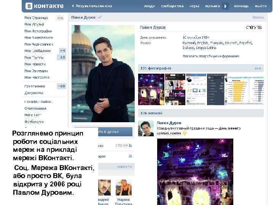Viewport: 274px width, 205px height.
Task: Click the small avatar on the wall post
Action: (x=146, y=128)
